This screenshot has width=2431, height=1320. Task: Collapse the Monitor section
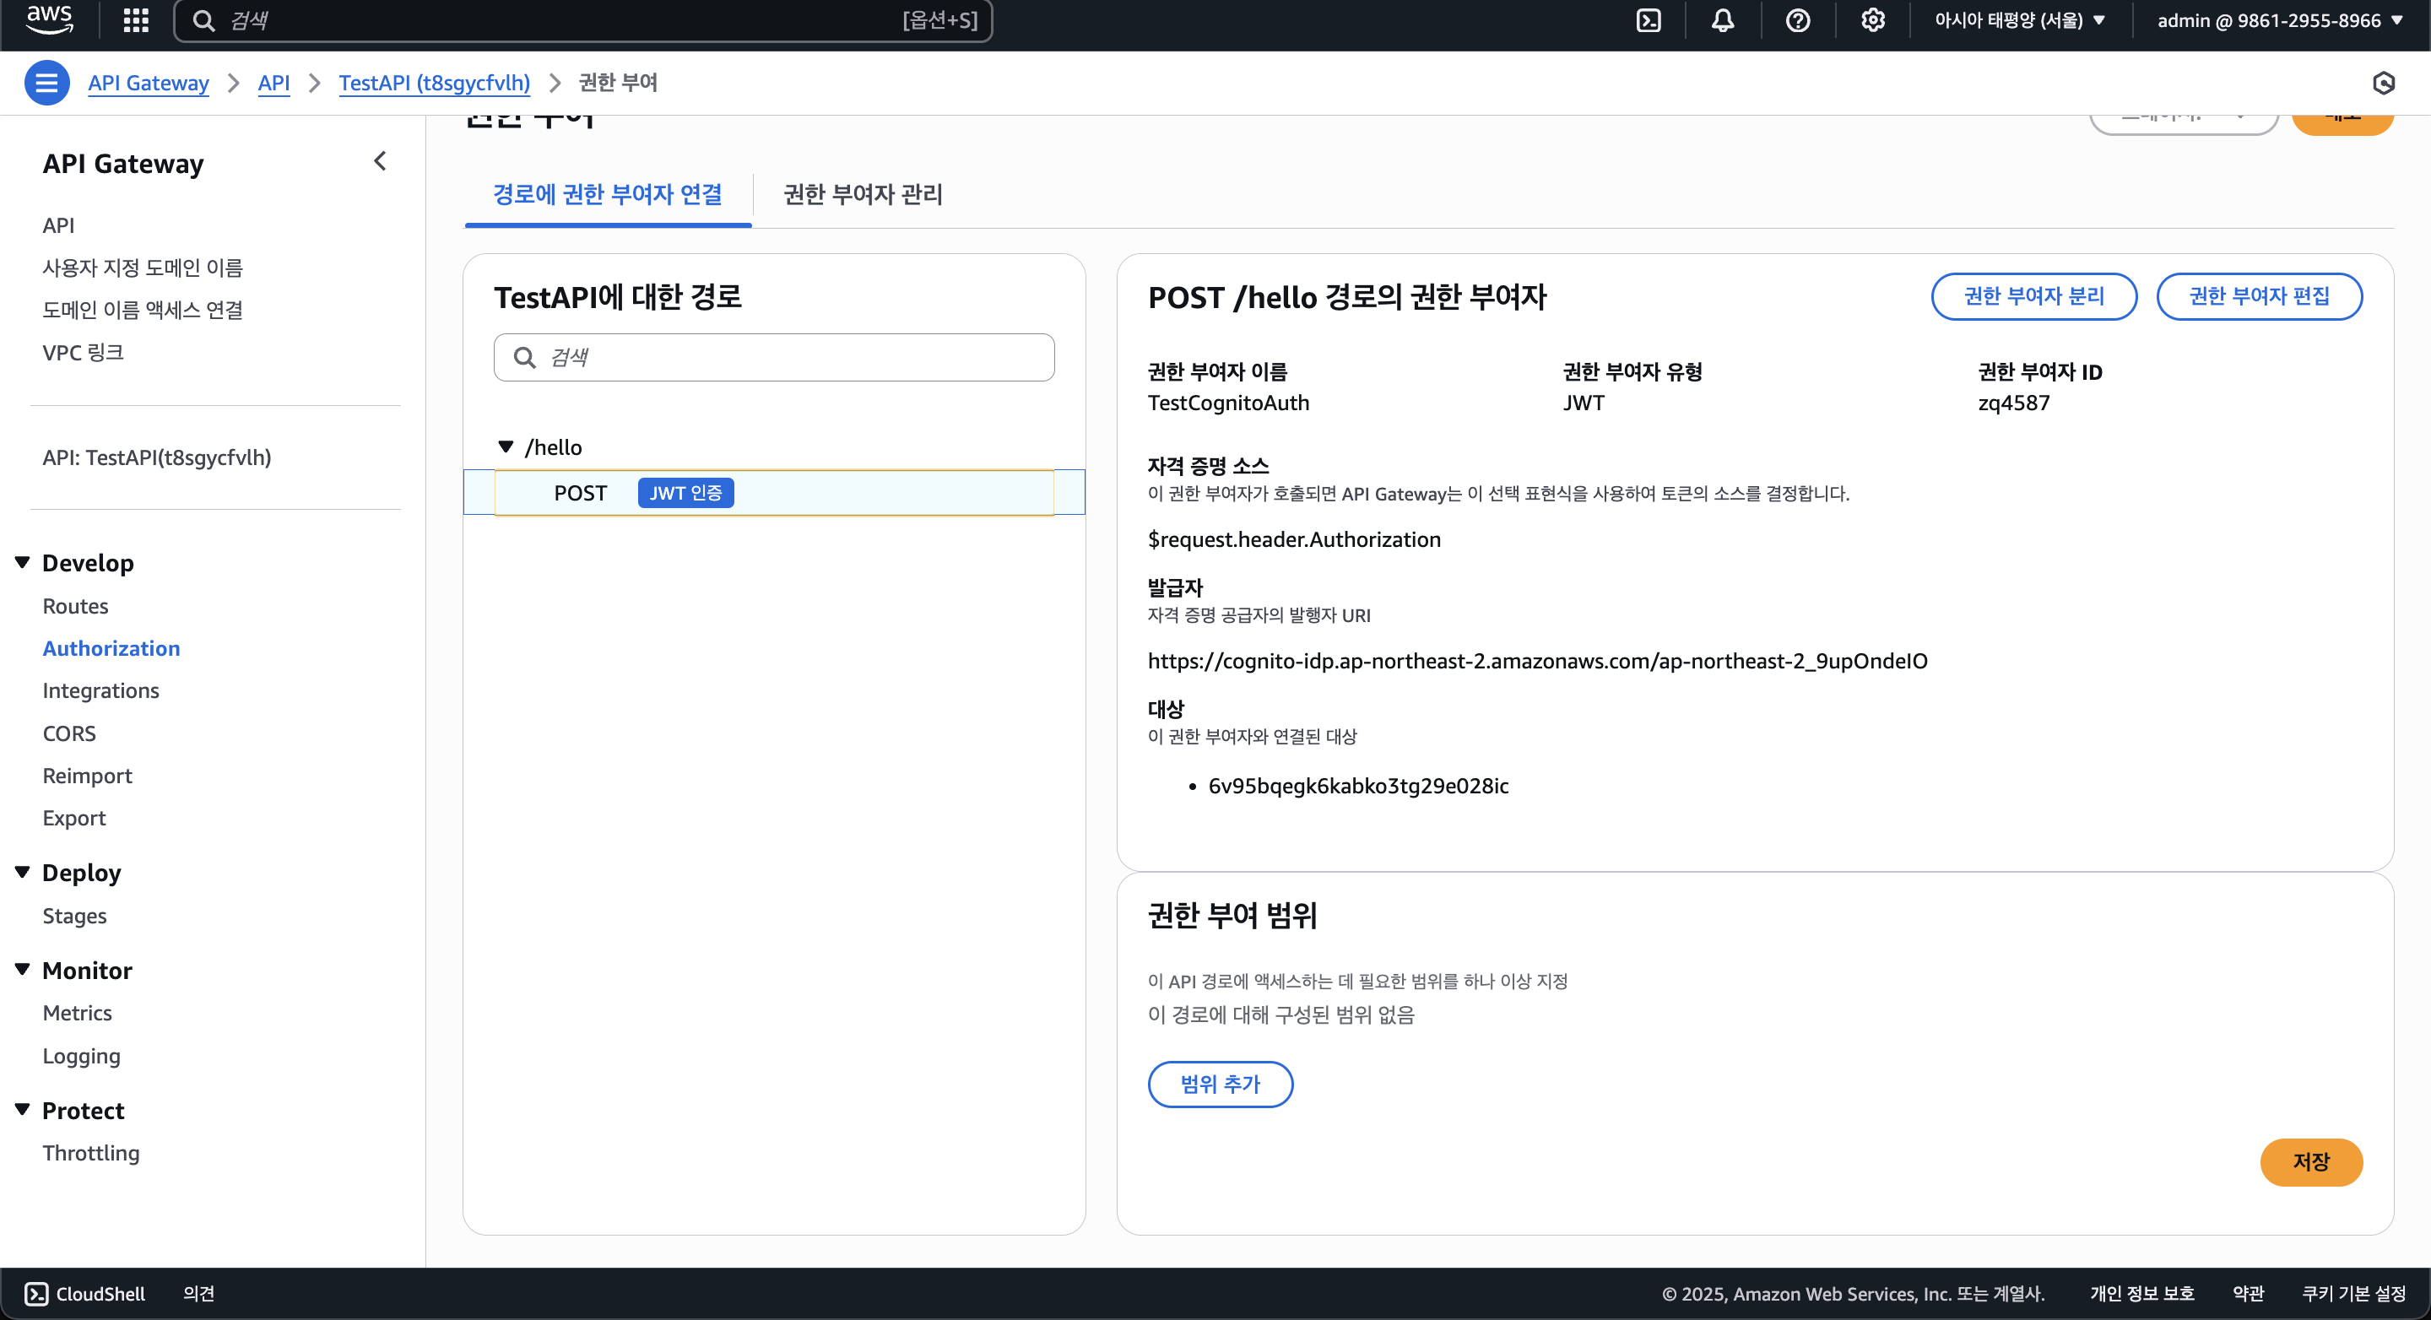(23, 969)
